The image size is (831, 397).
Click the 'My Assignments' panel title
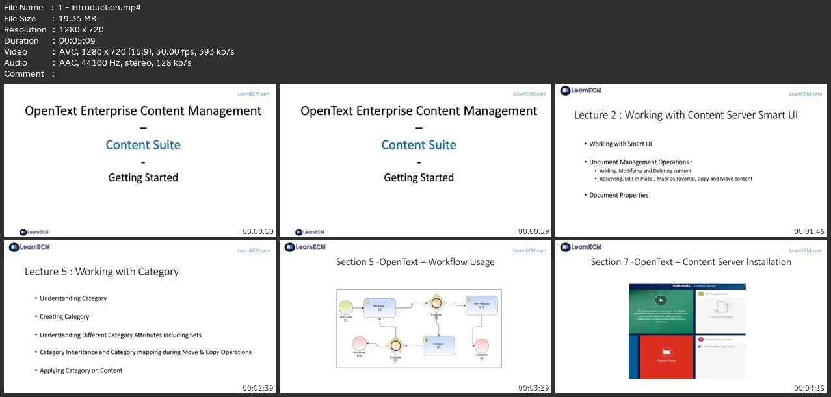coord(717,294)
